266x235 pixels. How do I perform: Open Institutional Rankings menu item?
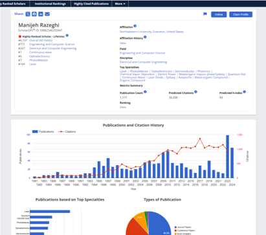click(50, 4)
